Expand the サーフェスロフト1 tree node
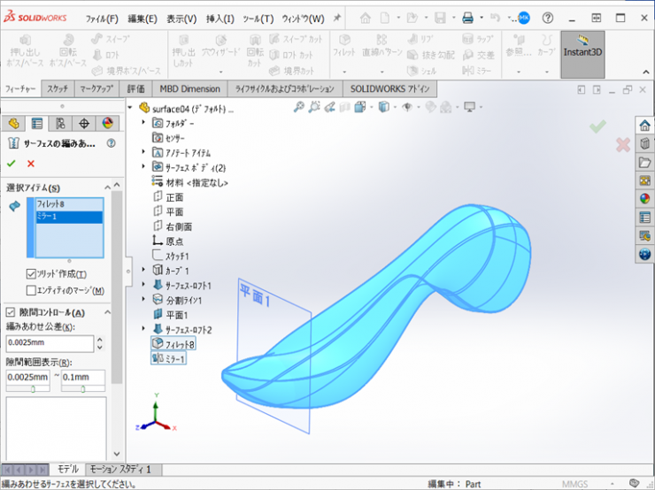The height and width of the screenshot is (490, 655). pos(144,285)
